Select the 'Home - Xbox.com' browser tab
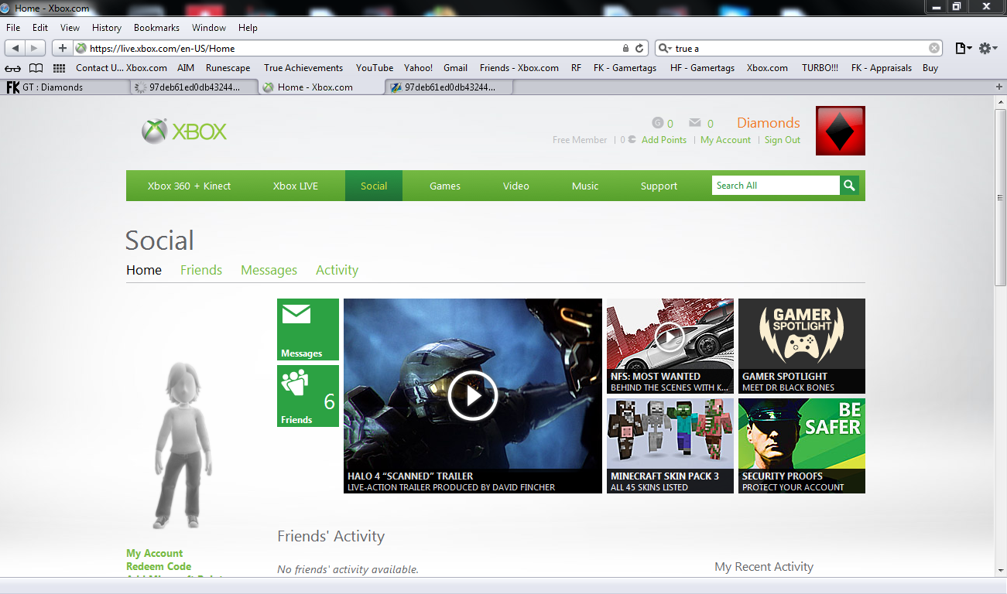Image resolution: width=1007 pixels, height=594 pixels. tap(321, 87)
